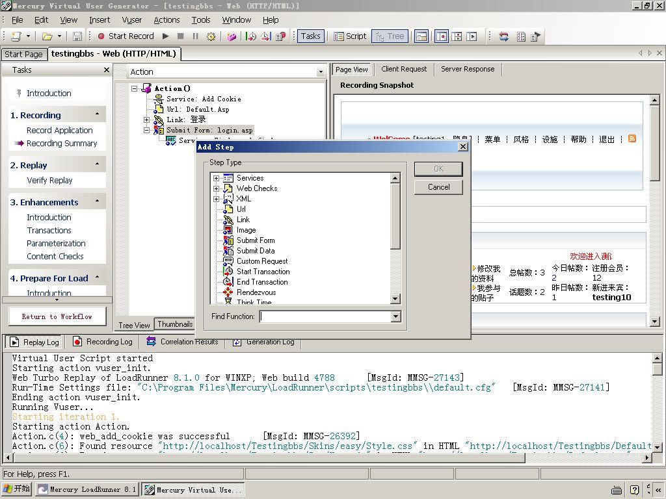The width and height of the screenshot is (666, 499).
Task: Toggle the Tasks pane button
Action: [311, 36]
